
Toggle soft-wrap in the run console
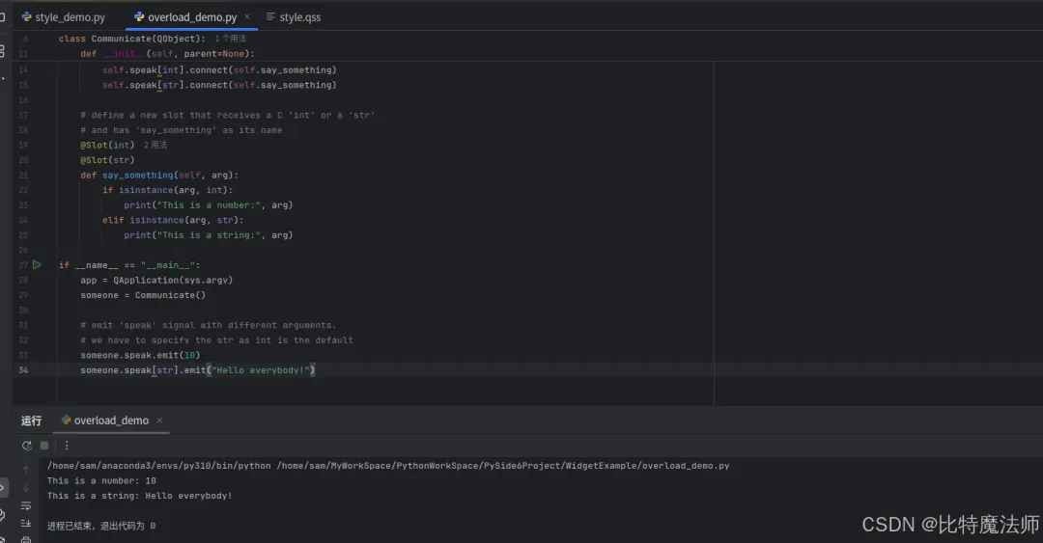pyautogui.click(x=26, y=505)
